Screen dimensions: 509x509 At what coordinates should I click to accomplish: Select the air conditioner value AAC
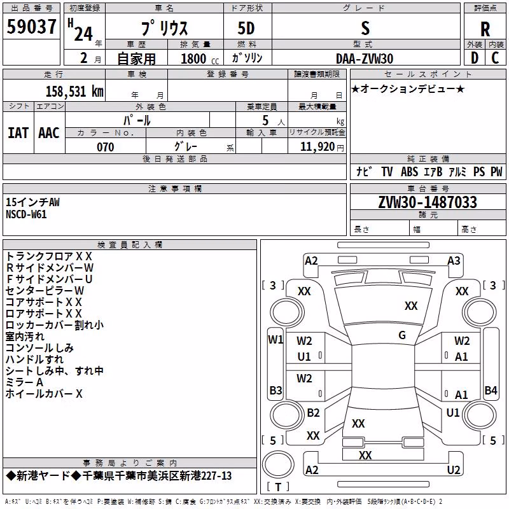[x=49, y=133]
